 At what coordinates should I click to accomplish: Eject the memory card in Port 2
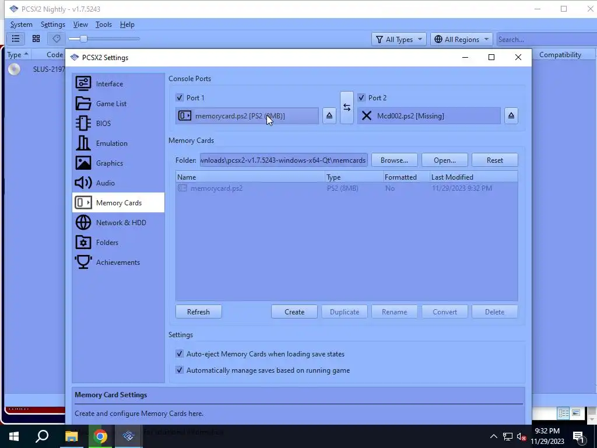coord(511,116)
